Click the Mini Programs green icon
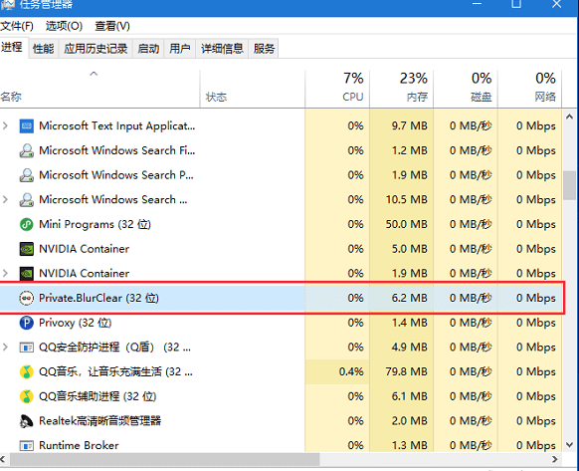Image resolution: width=579 pixels, height=471 pixels. (26, 224)
